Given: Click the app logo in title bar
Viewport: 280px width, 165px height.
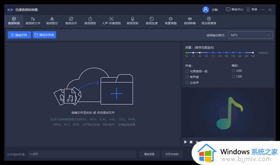Looking at the screenshot, I should click(x=10, y=10).
